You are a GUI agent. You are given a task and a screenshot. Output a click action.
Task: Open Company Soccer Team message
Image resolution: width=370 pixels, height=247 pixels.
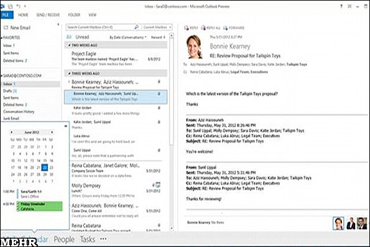click(x=116, y=170)
